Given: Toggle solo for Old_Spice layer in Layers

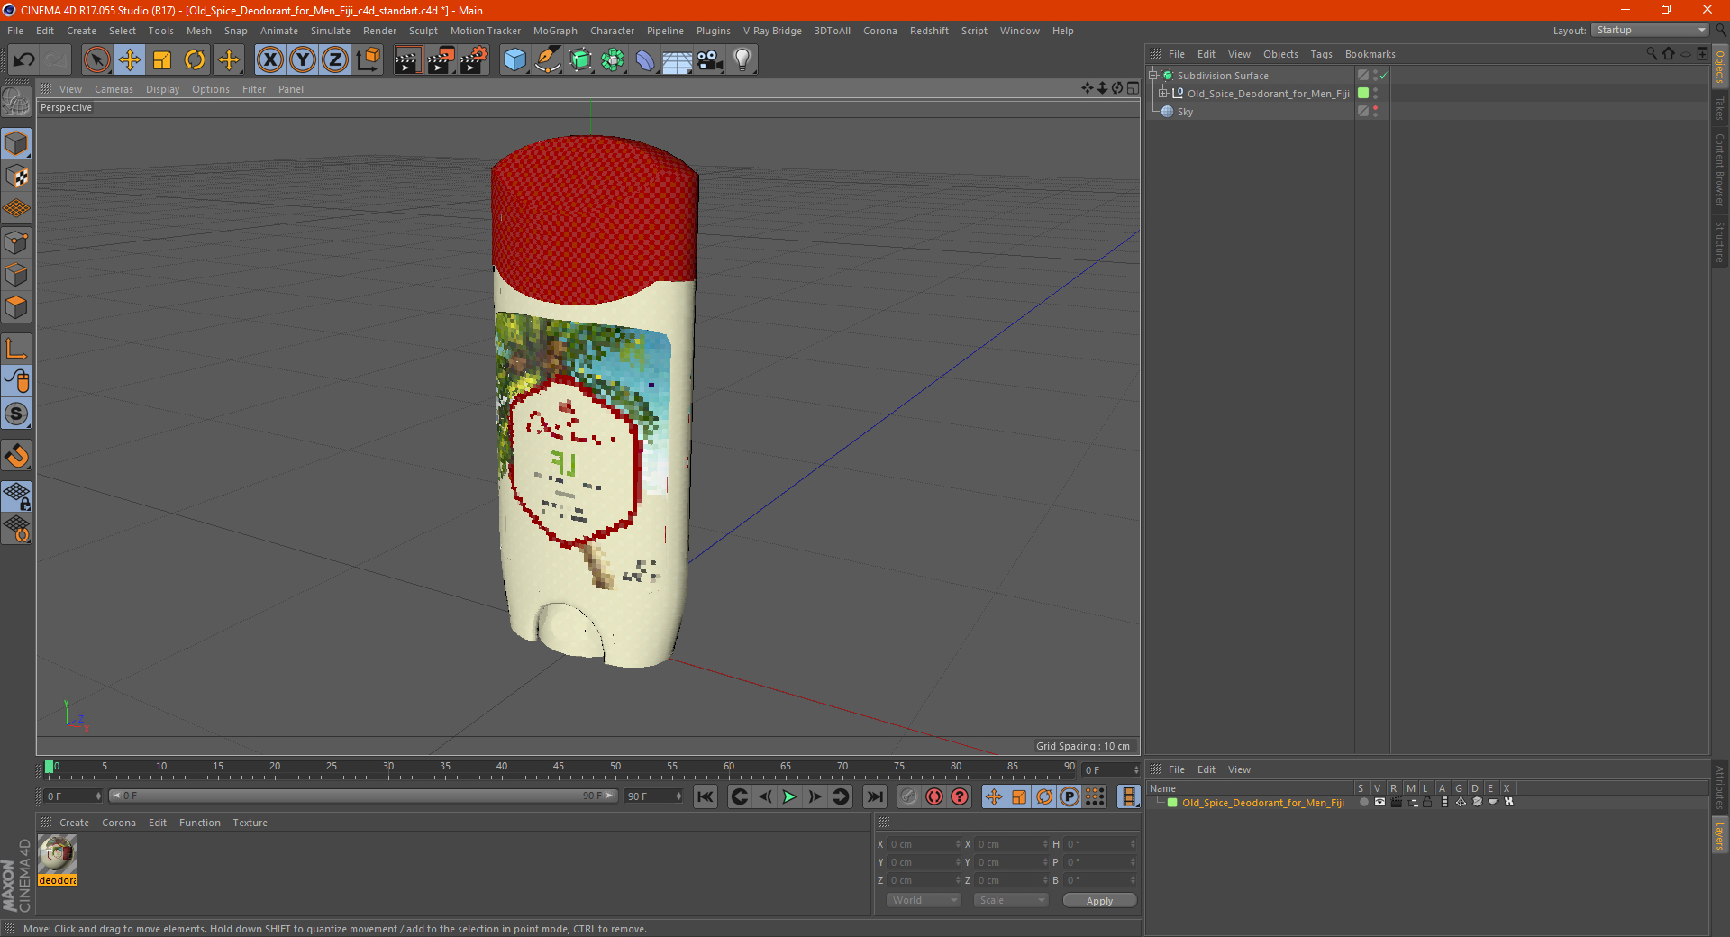Looking at the screenshot, I should tap(1363, 802).
